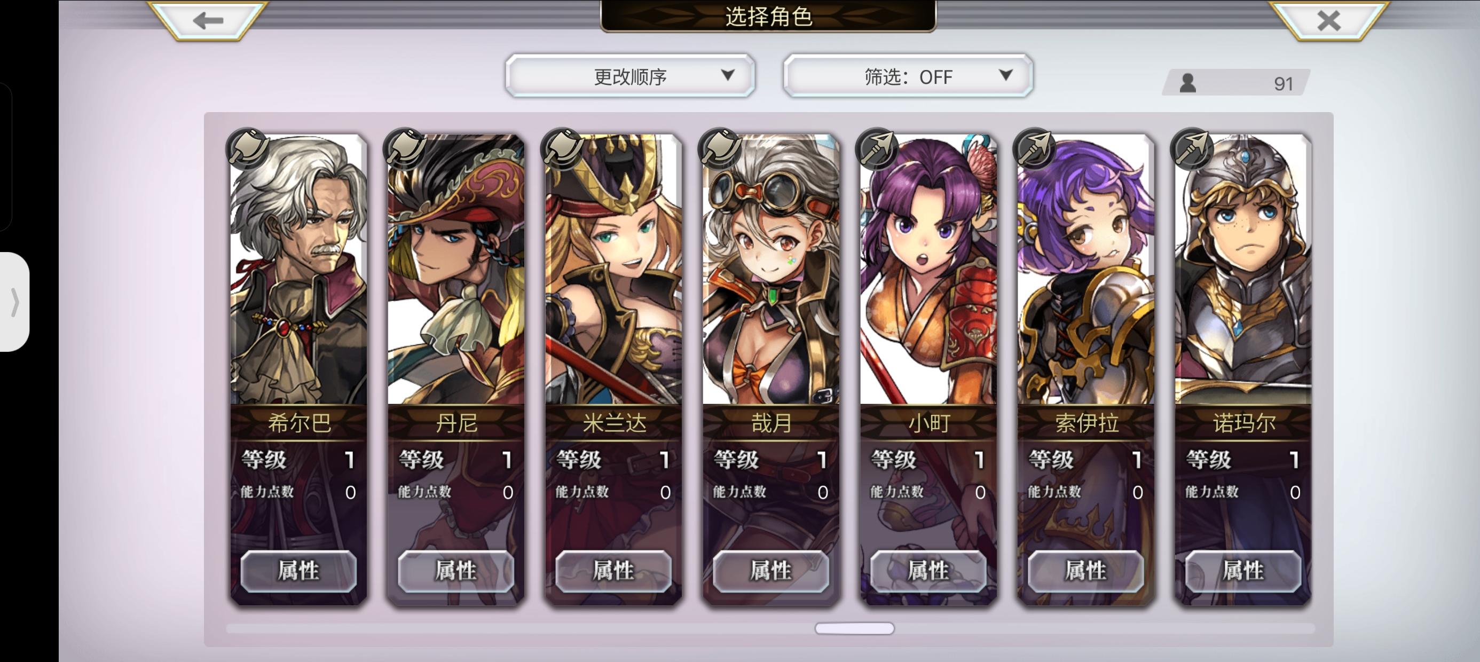Select the 哉月 character card
This screenshot has height=662, width=1480.
tap(771, 369)
